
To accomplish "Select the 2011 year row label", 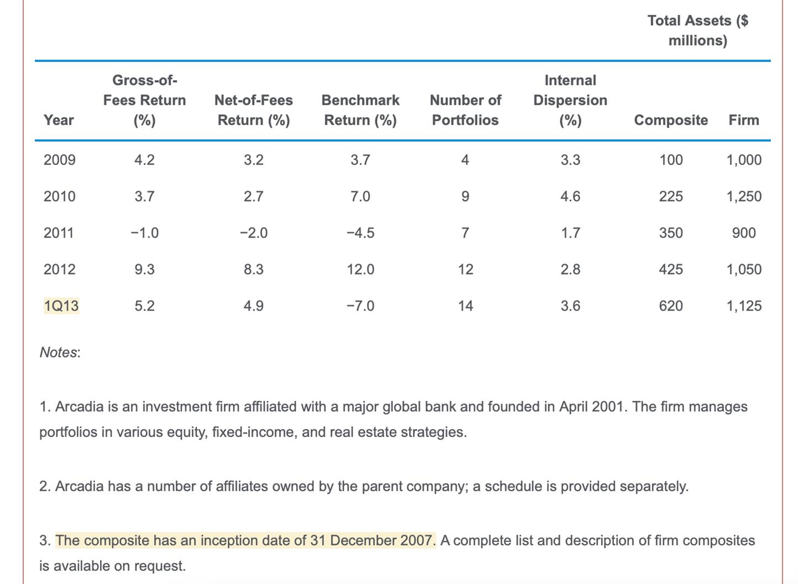I will pyautogui.click(x=59, y=233).
